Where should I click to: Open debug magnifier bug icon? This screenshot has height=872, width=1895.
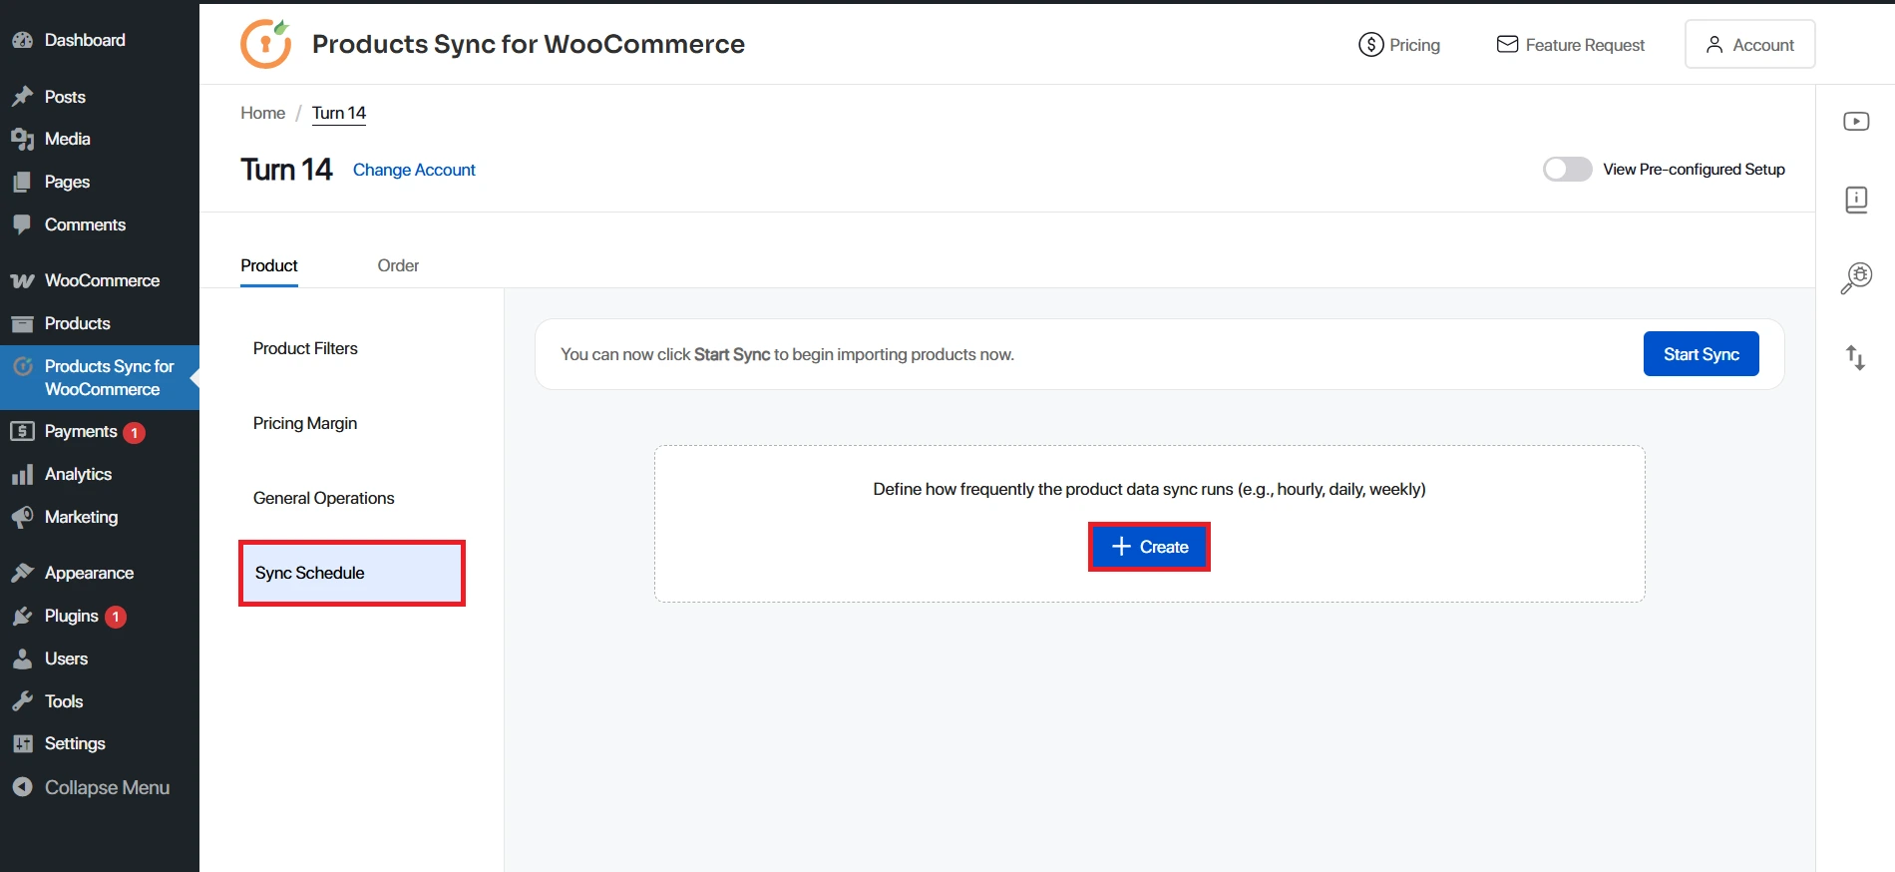click(1856, 278)
